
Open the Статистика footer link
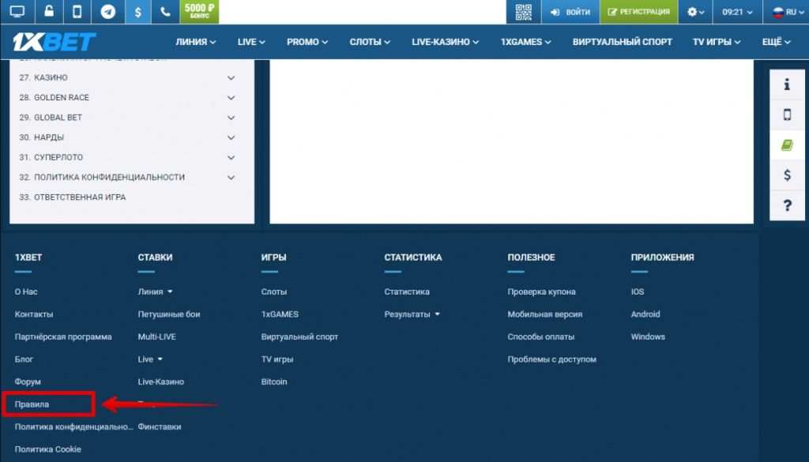coord(407,292)
